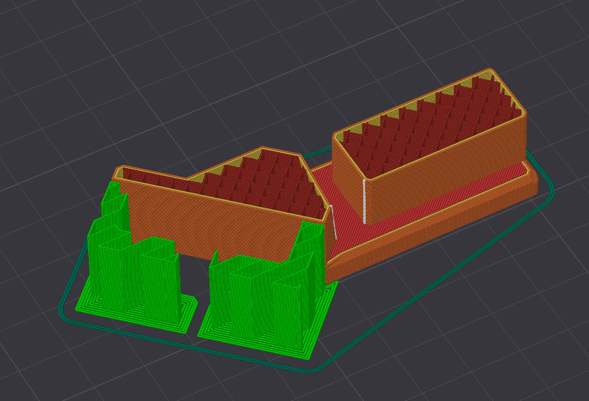Click the white seam line on left box
This screenshot has width=589, height=401.
pos(333,222)
